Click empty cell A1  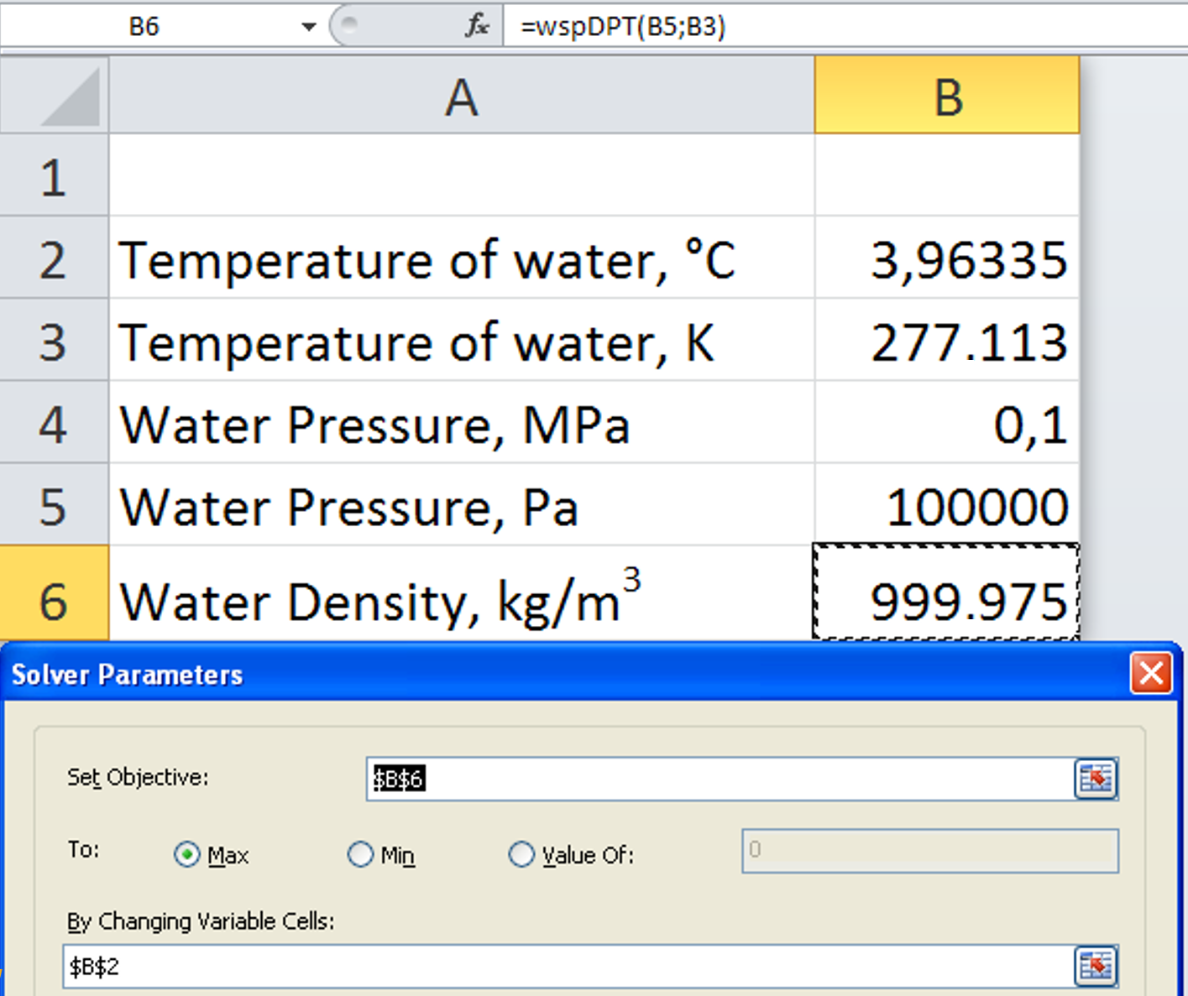[462, 175]
